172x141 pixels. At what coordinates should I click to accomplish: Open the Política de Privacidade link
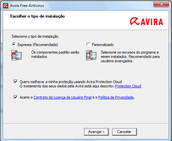pos(116,97)
